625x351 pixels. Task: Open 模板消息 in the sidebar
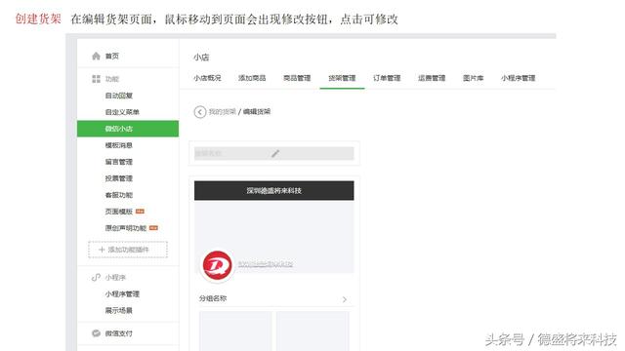pos(119,145)
